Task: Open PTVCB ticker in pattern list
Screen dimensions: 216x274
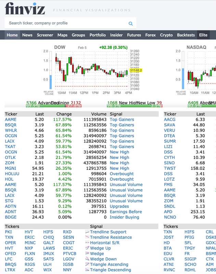Action: (x=69, y=253)
